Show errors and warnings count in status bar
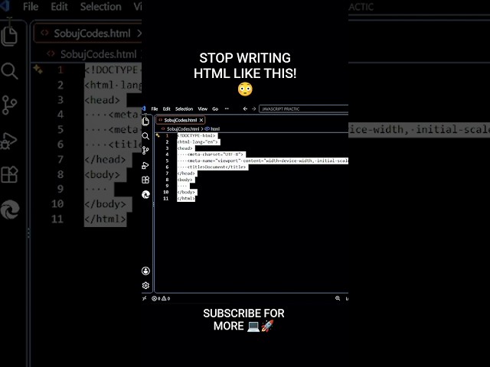490x367 pixels. [x=161, y=298]
